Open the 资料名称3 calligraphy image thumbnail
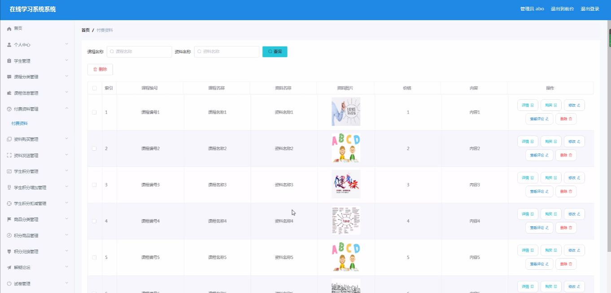This screenshot has width=611, height=293. pos(346,184)
